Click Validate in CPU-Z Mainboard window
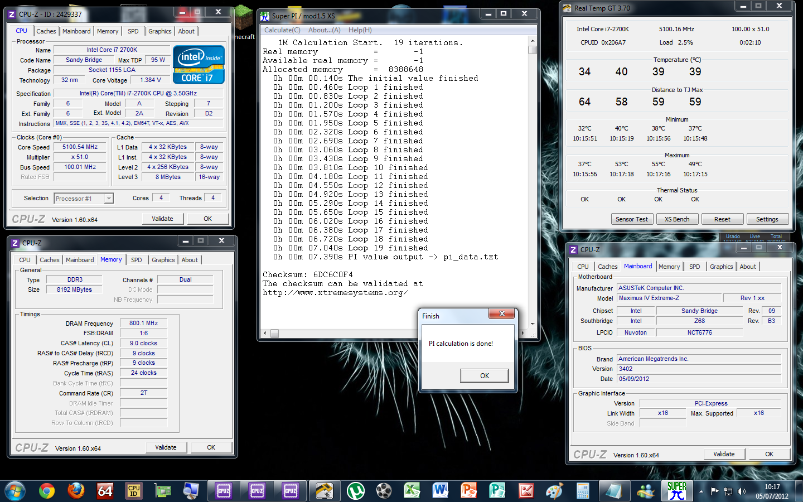The image size is (803, 502). coord(724,454)
